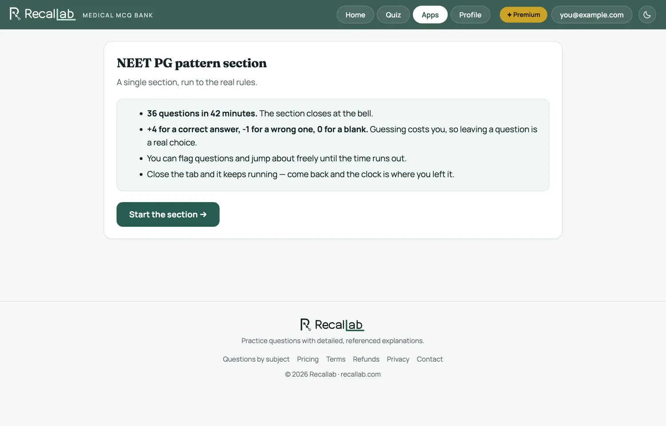Image resolution: width=666 pixels, height=426 pixels.
Task: Go to the Quiz nav tab
Action: pyautogui.click(x=393, y=15)
